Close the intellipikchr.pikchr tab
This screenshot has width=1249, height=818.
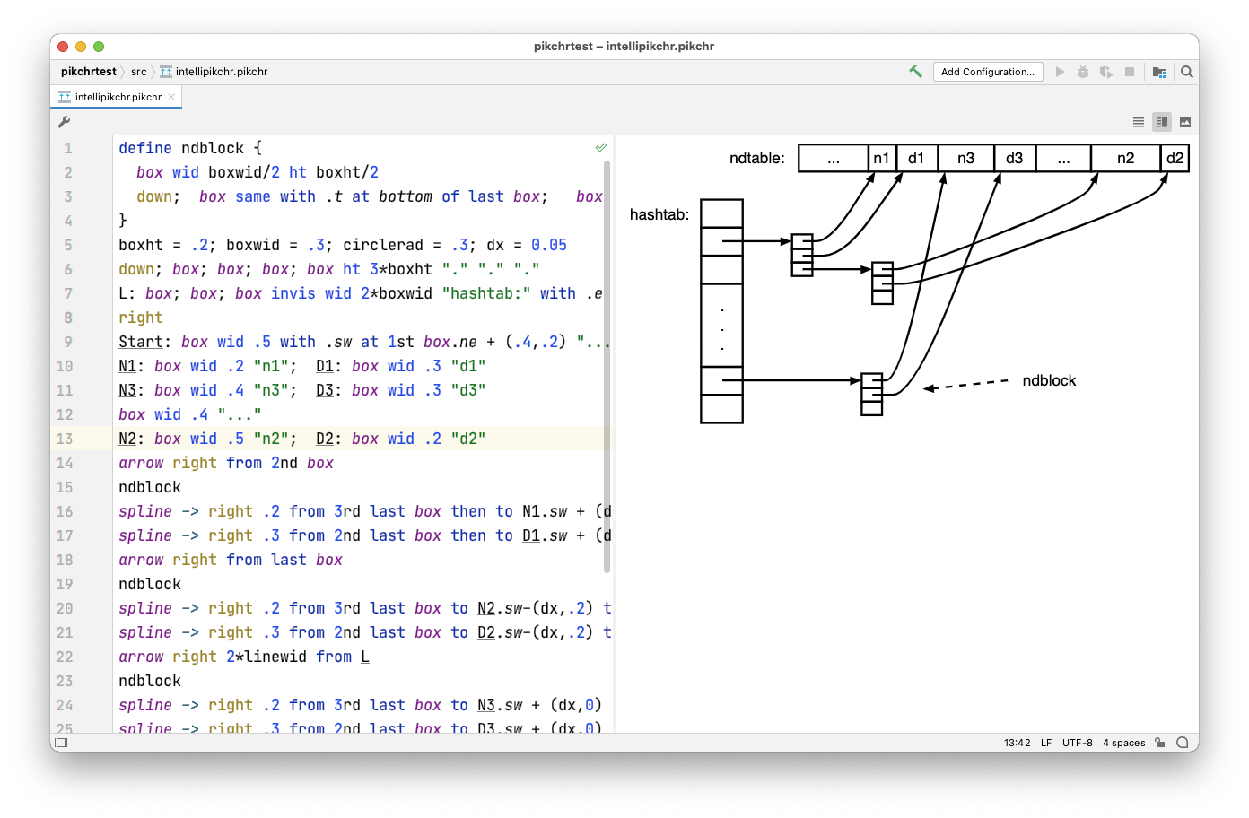click(x=171, y=97)
